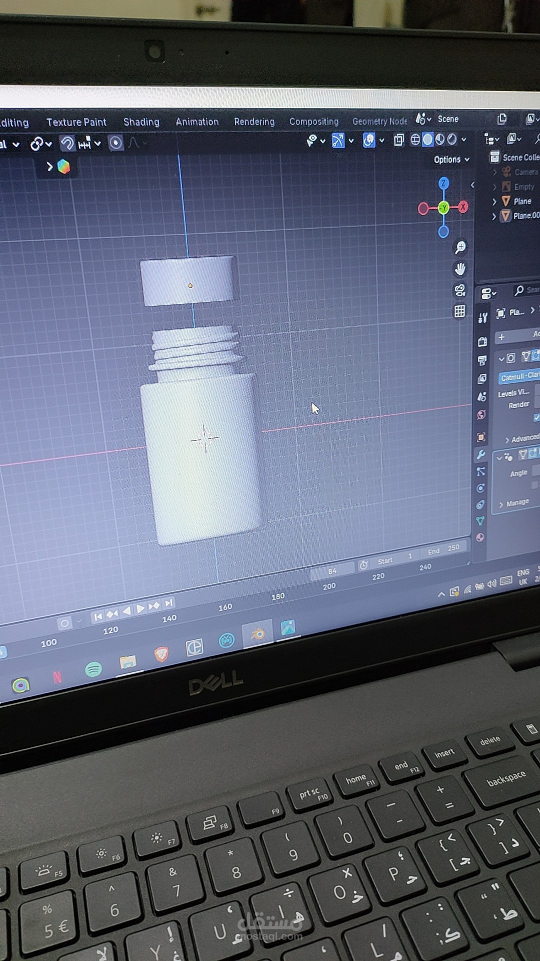
Task: Collapse the sidebar arrow near gizmo
Action: coord(472,185)
